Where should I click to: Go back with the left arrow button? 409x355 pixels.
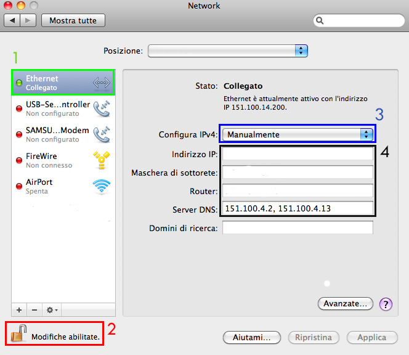point(13,21)
